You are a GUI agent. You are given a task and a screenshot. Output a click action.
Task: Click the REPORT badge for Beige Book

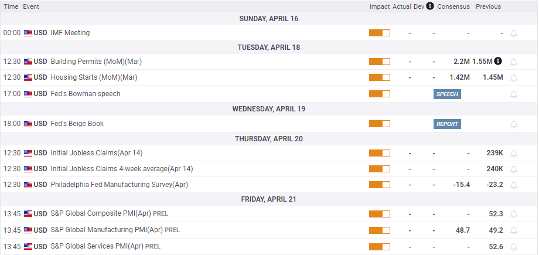(x=447, y=124)
